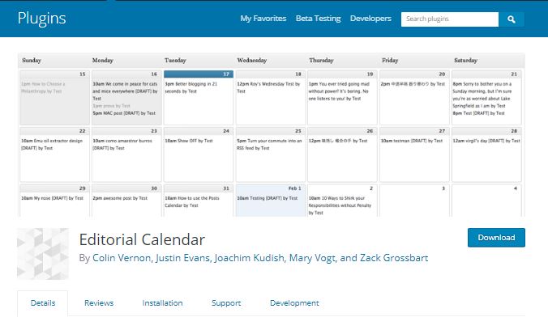Open My Favorites in the header

[263, 19]
